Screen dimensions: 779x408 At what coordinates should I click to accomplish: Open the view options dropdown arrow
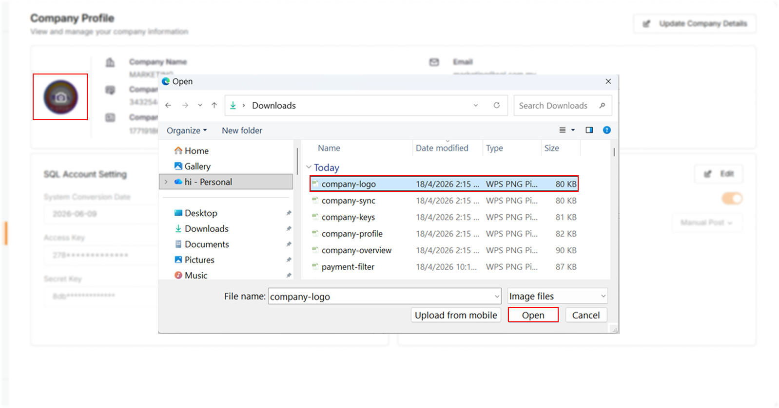573,130
